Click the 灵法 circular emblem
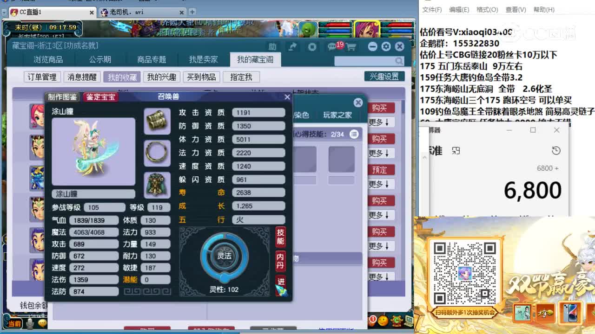The height and width of the screenshot is (334, 595). click(225, 256)
